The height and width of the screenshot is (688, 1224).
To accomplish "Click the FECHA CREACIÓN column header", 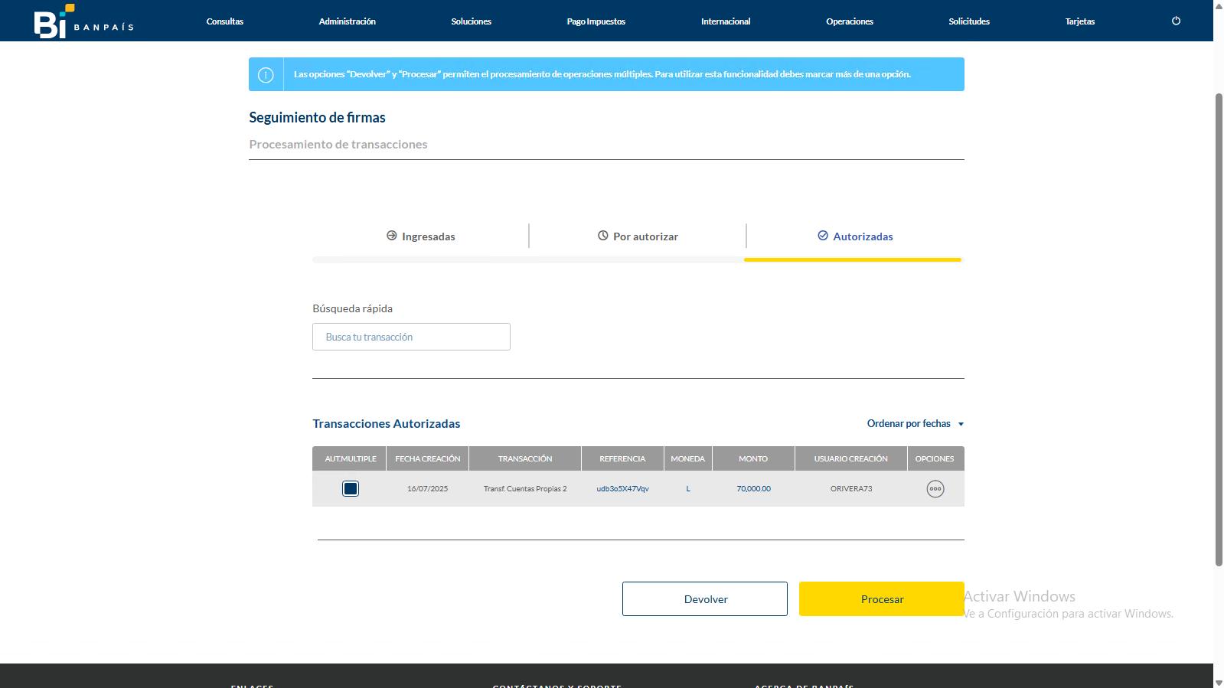I will pos(428,459).
